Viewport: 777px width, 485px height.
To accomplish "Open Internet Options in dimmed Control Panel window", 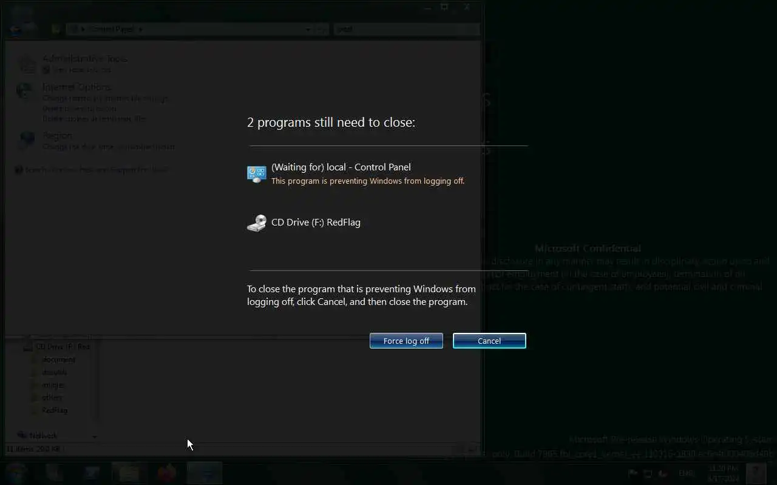I will [x=76, y=87].
